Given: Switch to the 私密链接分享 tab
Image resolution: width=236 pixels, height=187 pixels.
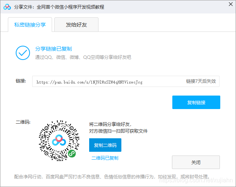Looking at the screenshot, I should [30, 25].
